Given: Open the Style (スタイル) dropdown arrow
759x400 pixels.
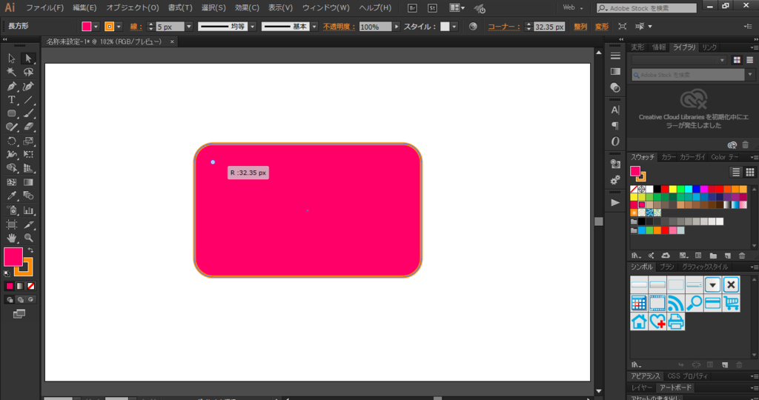Looking at the screenshot, I should [454, 27].
